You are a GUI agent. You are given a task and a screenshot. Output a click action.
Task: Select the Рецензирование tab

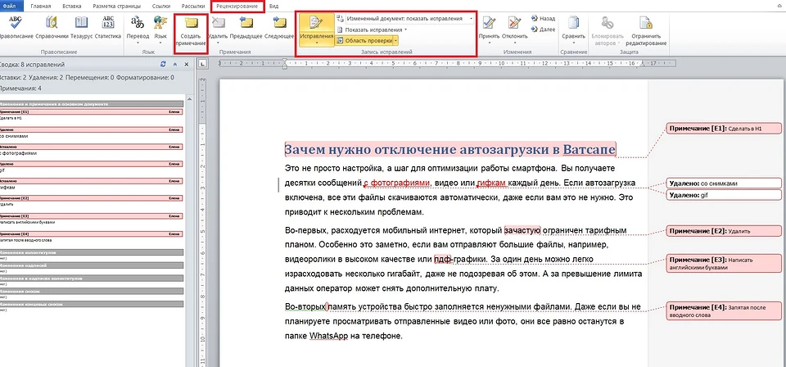(237, 6)
